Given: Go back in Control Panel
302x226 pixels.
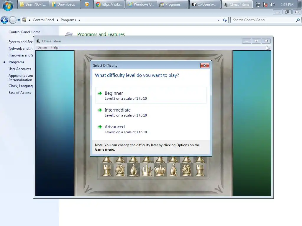Looking at the screenshot, I should click(x=4, y=20).
